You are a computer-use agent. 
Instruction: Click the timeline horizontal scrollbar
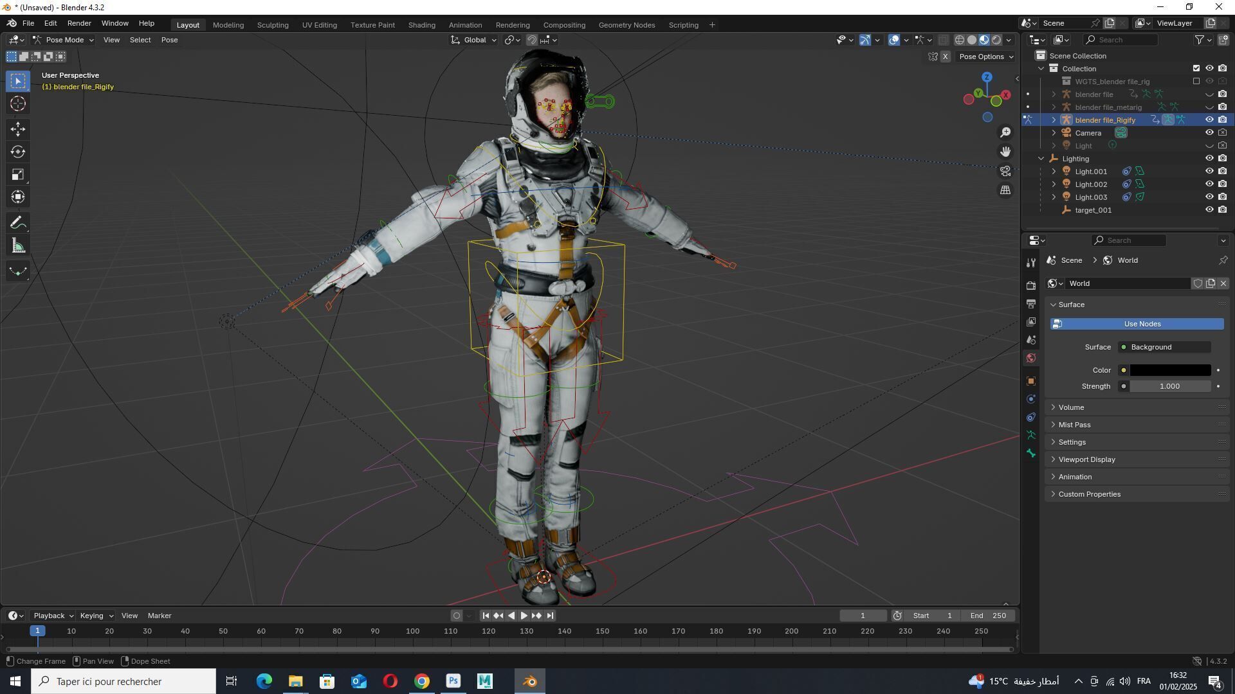tap(509, 650)
